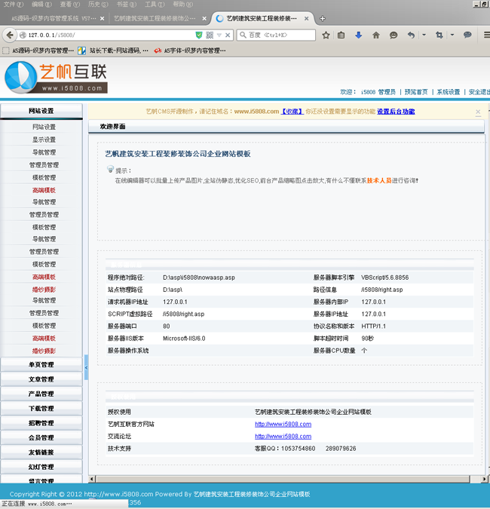Select the crop screenshot tool icon
This screenshot has width=490, height=509.
tap(439, 35)
